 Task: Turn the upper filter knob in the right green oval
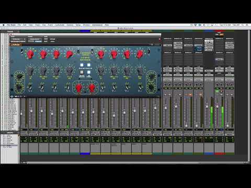[x=152, y=76]
